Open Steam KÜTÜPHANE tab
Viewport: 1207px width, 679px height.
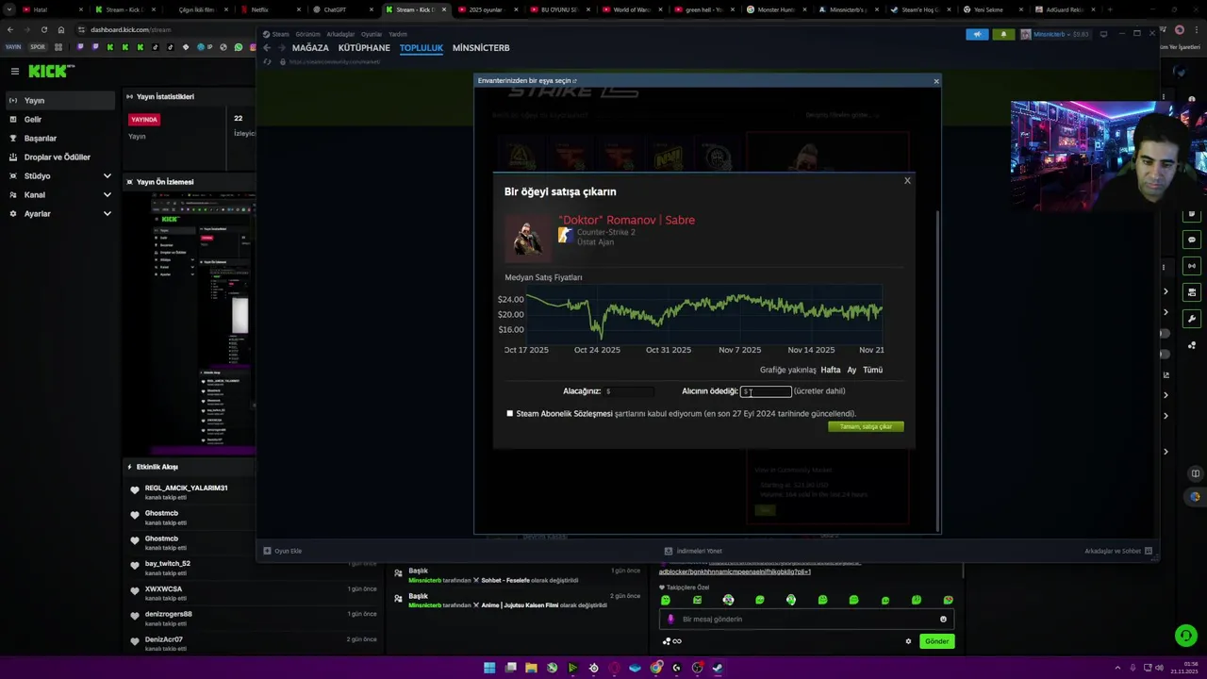364,48
